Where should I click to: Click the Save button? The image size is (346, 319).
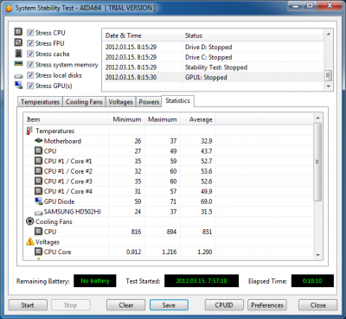[169, 305]
